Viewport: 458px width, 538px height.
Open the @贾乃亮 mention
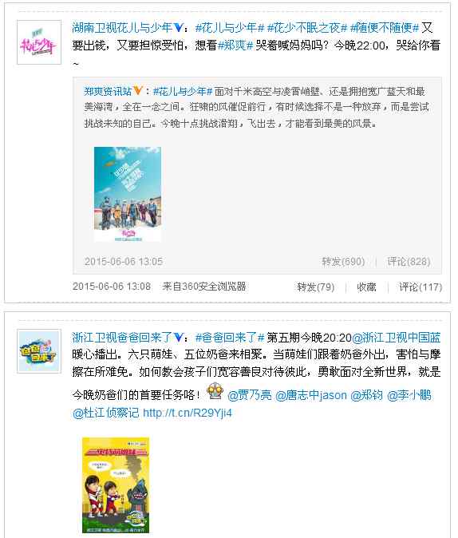point(250,395)
